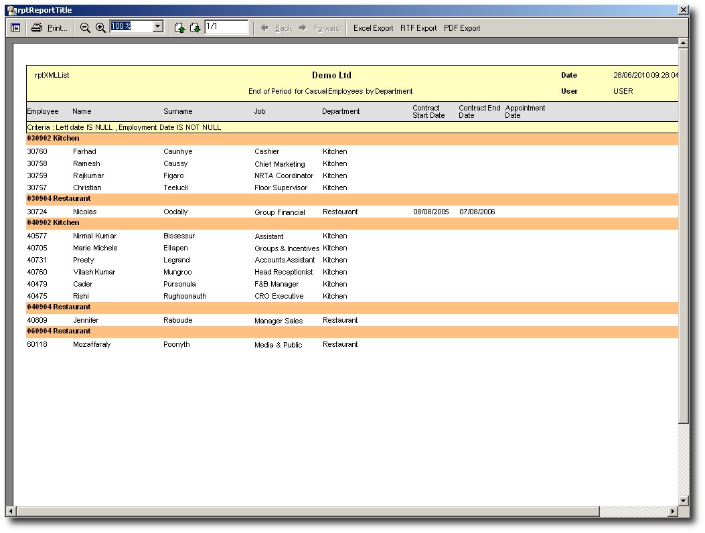Open the zoom percentage dropdown arrow
The height and width of the screenshot is (533, 705).
pyautogui.click(x=158, y=27)
